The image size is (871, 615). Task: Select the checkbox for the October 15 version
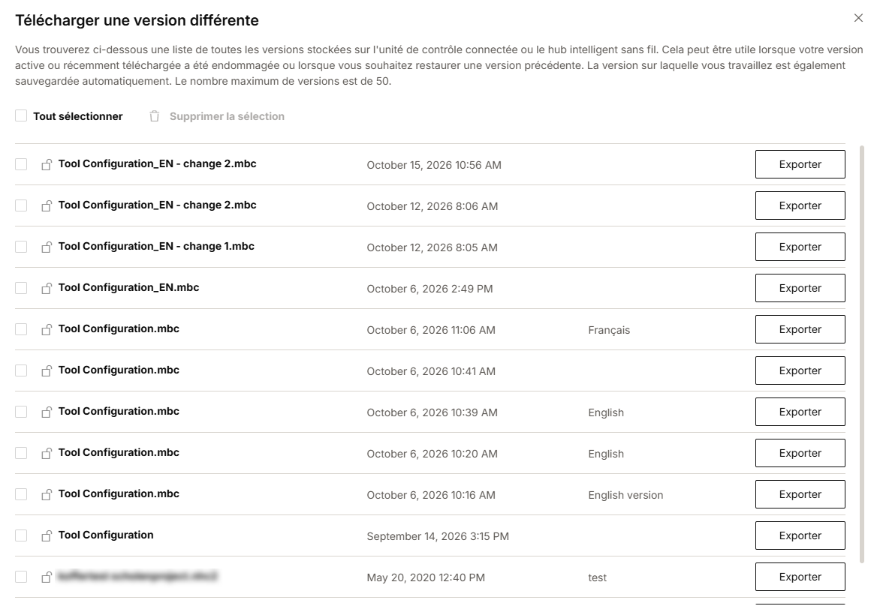pyautogui.click(x=21, y=164)
